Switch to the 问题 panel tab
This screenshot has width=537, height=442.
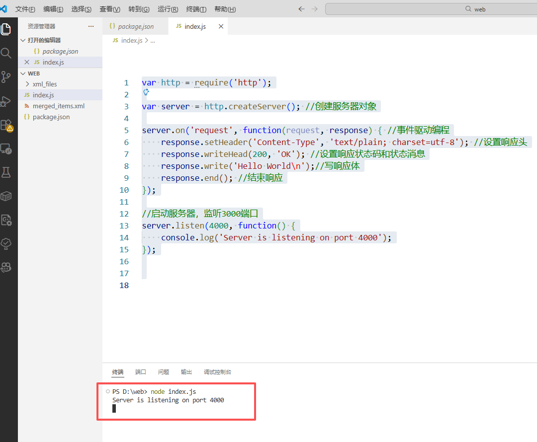click(164, 372)
